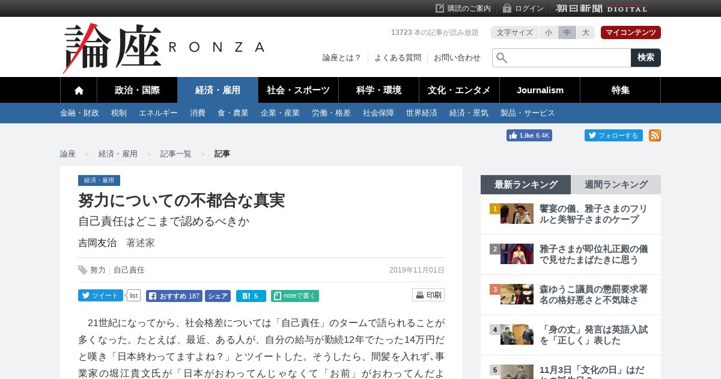The image size is (721, 379).
Task: Bookmark article with Hatena B! button
Action: 251,296
